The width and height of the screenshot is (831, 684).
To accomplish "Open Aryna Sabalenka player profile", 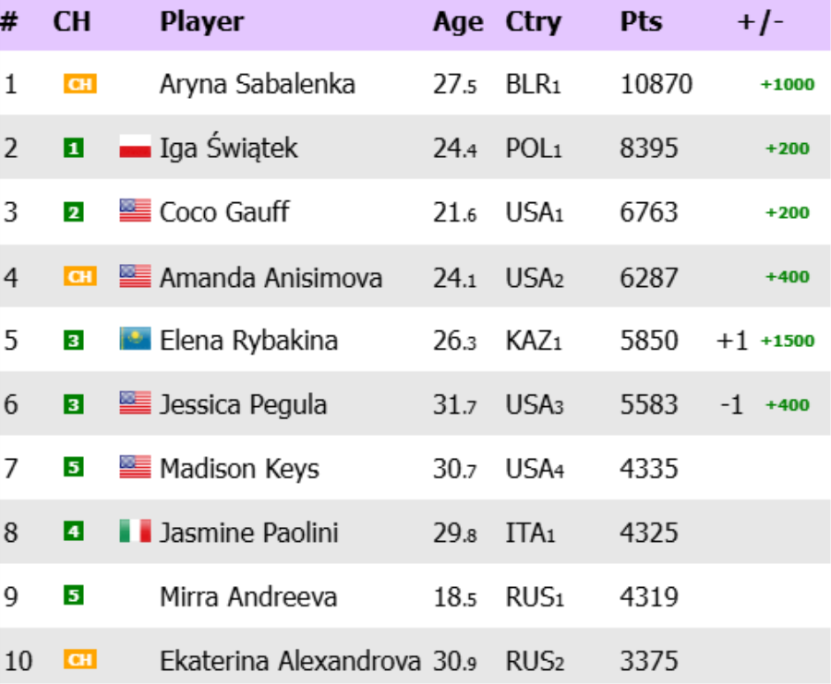I will (x=257, y=85).
